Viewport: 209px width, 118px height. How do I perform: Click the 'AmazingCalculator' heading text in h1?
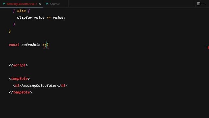pyautogui.click(x=39, y=86)
